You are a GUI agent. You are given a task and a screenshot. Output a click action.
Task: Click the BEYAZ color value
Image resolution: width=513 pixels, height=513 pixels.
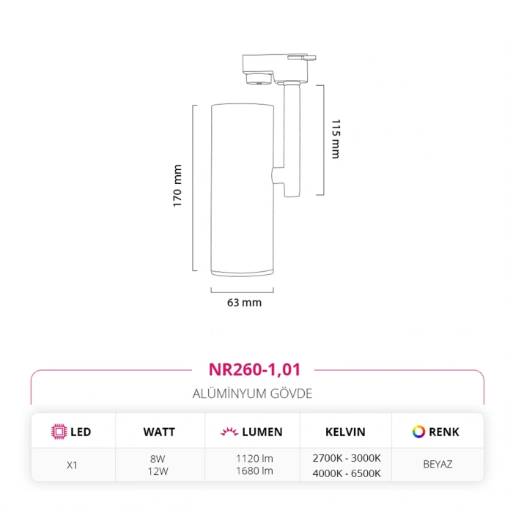[438, 465]
